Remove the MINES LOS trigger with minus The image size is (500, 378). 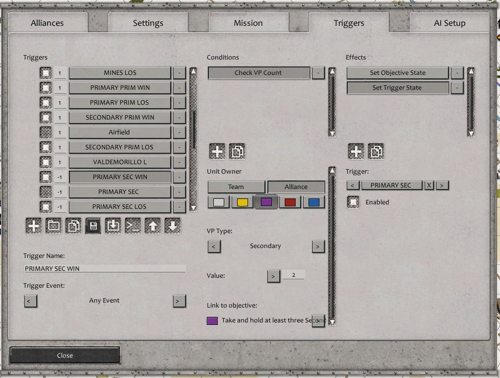pos(180,73)
